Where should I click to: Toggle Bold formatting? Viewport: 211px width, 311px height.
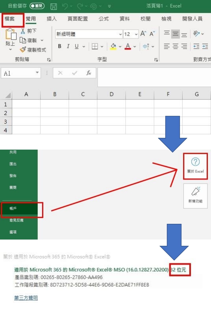59,46
